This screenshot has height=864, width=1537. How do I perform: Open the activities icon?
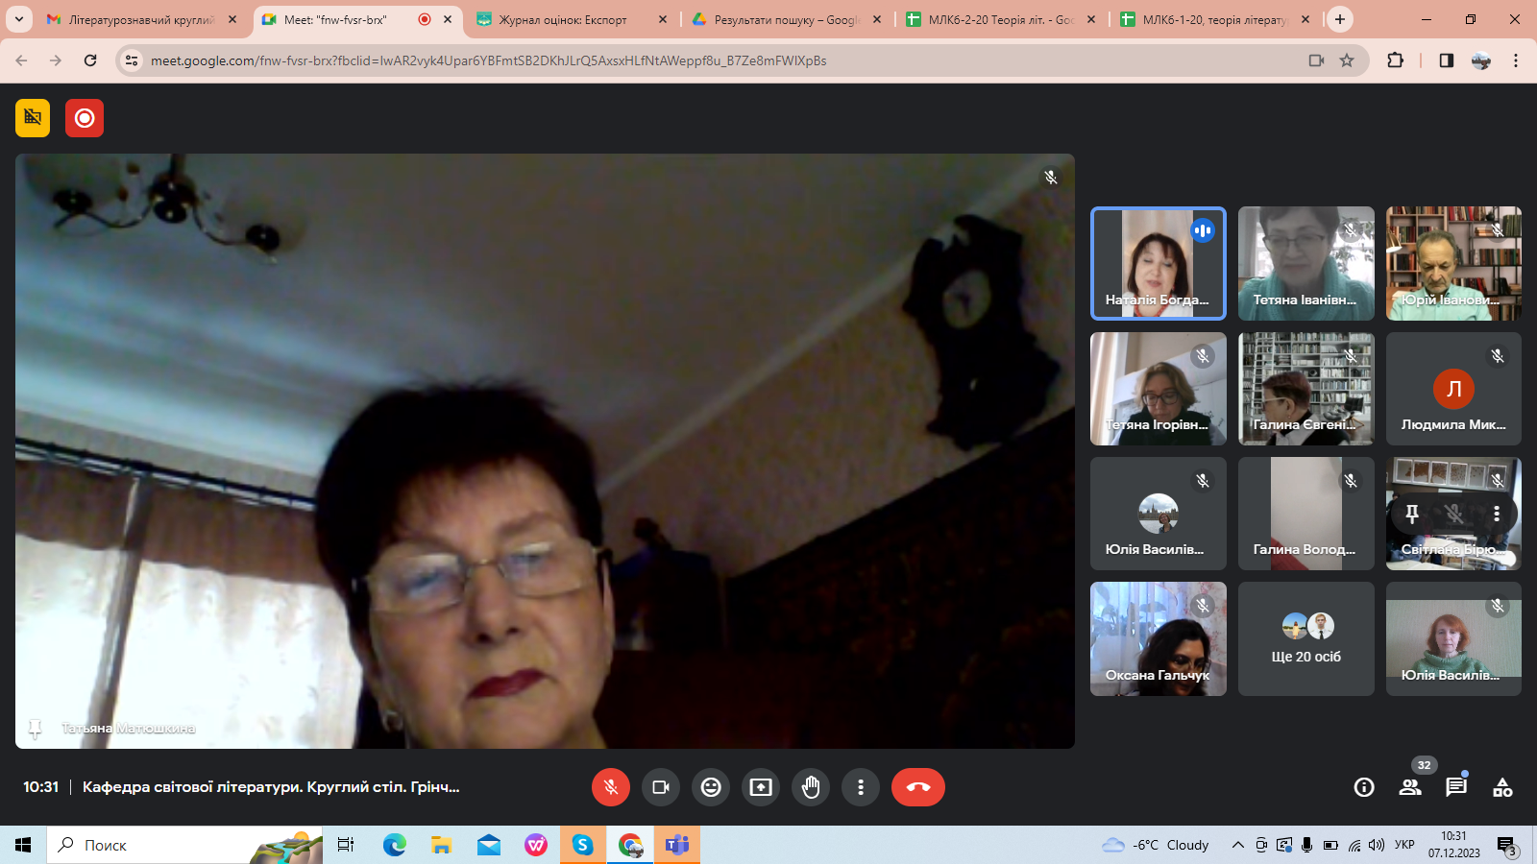click(x=1502, y=787)
